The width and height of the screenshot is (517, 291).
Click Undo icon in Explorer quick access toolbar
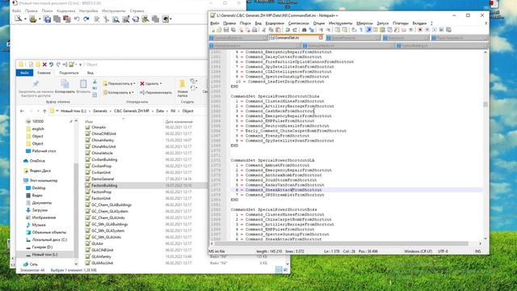(51, 65)
